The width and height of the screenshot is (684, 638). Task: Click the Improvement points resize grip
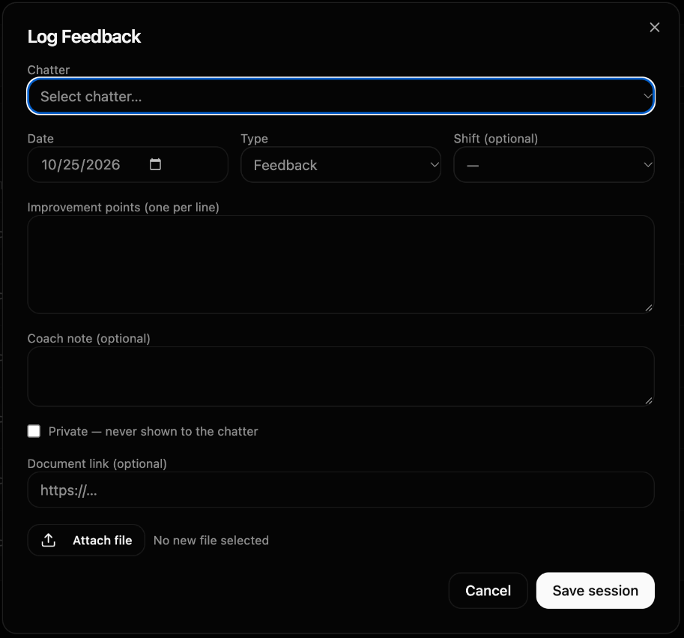pos(649,308)
